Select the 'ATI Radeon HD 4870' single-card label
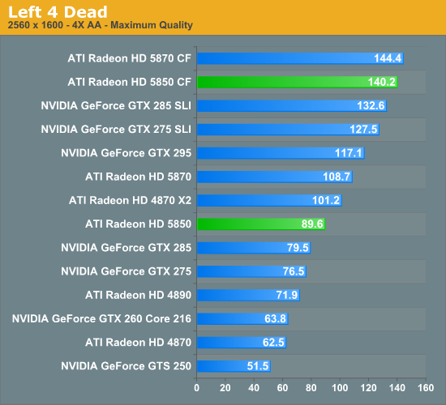 [138, 342]
